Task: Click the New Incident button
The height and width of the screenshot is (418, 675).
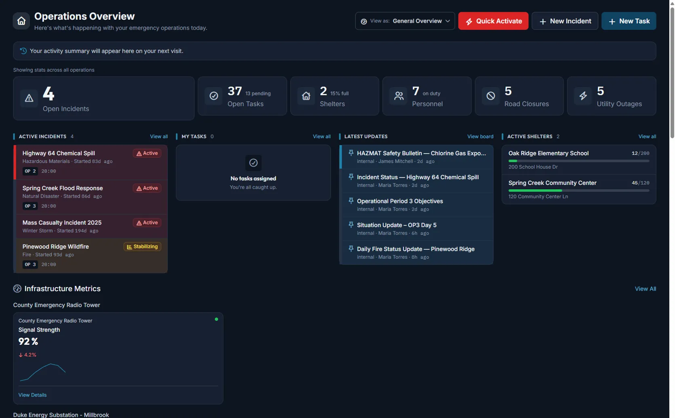Action: click(565, 21)
